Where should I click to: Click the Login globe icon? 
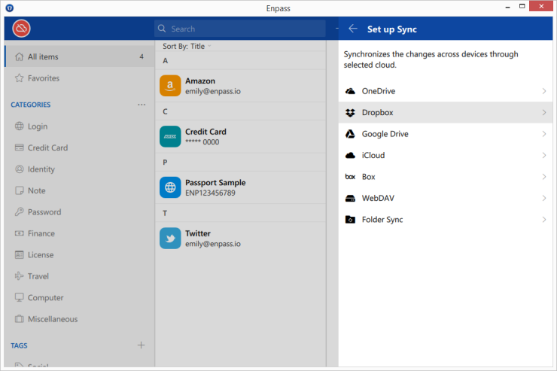click(x=19, y=126)
